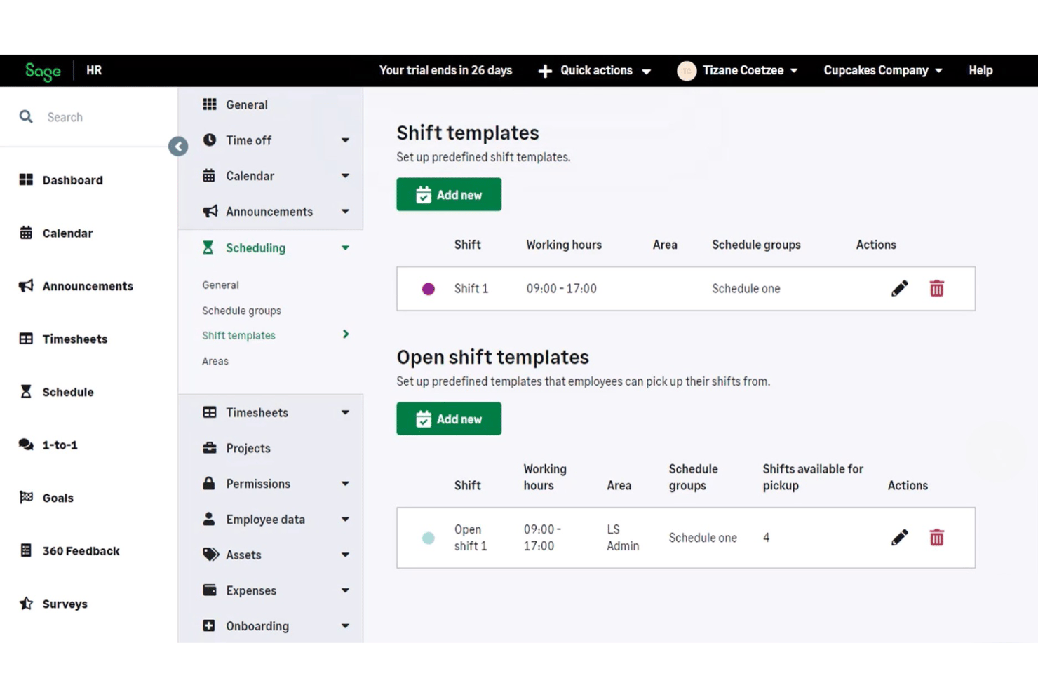1038x692 pixels.
Task: Click Tizane Coetzee user avatar
Action: [x=687, y=71]
